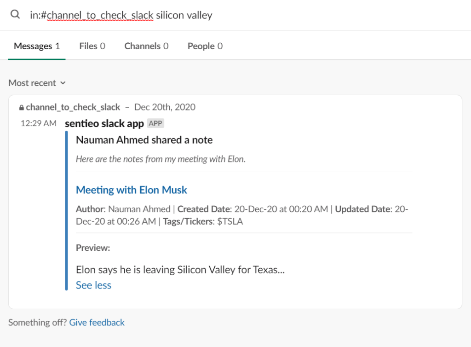
Task: Click the Author: Nauman Ahmed text
Action: click(123, 209)
